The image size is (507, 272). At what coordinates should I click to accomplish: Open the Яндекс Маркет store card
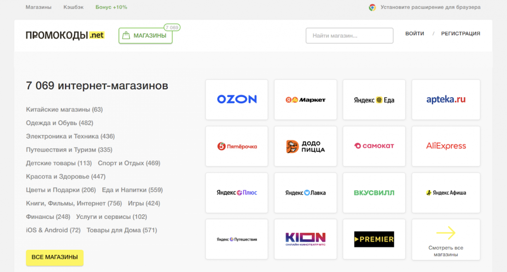[x=305, y=99]
